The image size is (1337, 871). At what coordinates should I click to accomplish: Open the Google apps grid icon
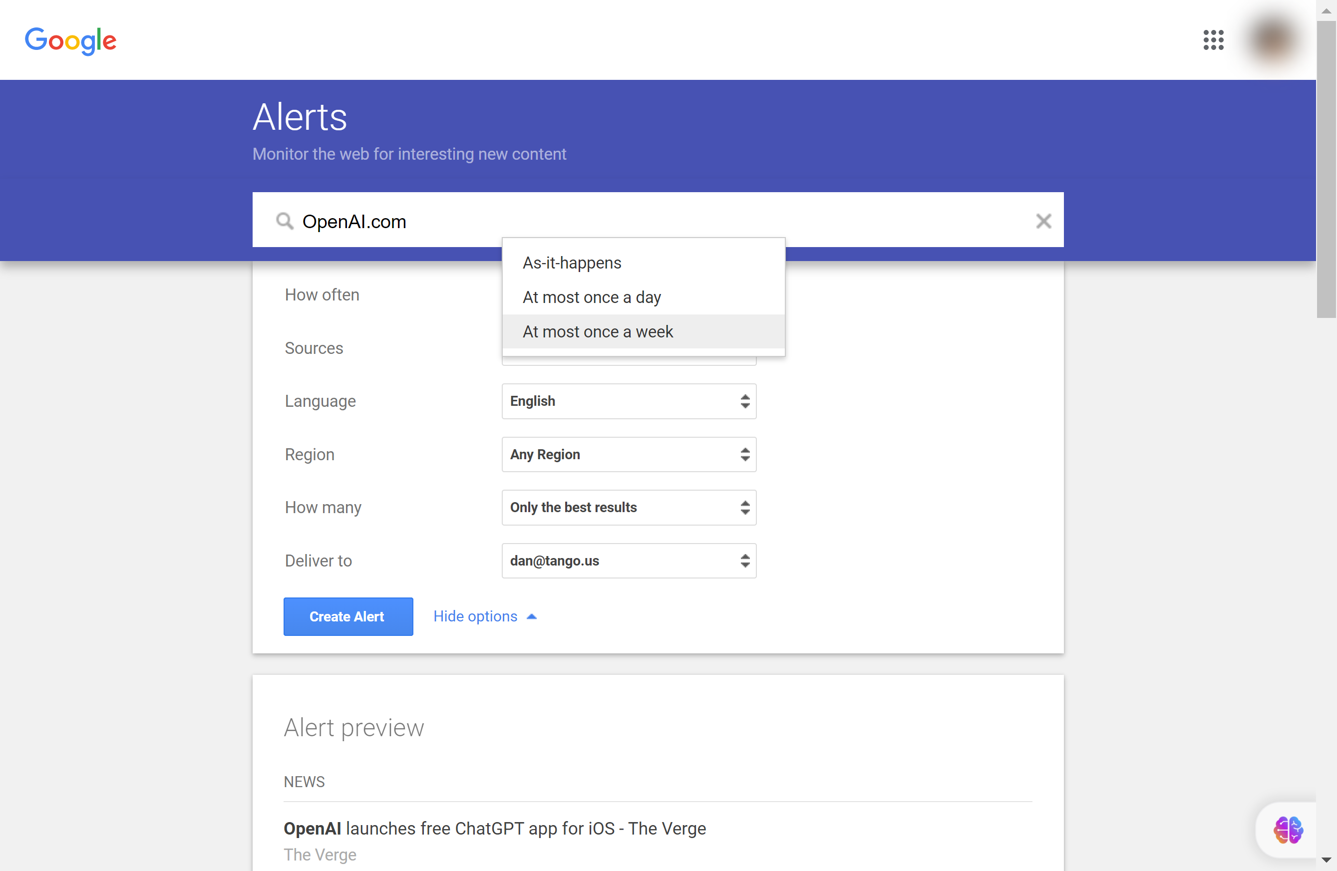[x=1213, y=40]
